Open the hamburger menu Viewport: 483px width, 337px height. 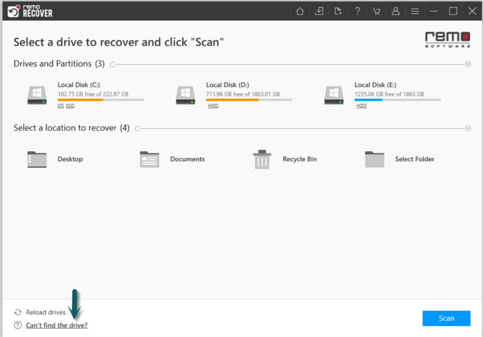point(415,11)
